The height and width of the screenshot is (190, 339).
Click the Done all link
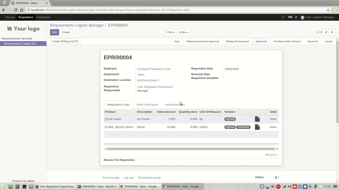coord(271,155)
